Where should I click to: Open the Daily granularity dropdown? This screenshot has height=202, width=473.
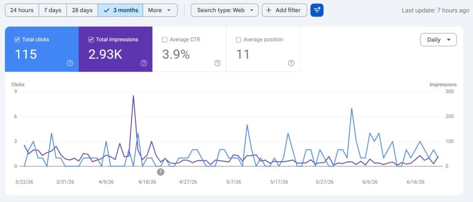438,40
